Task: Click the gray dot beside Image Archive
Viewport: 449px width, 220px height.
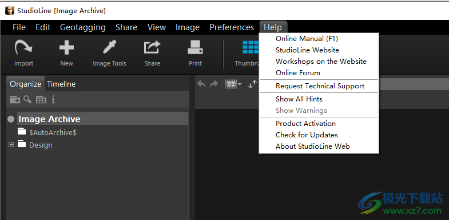Action: click(x=11, y=119)
